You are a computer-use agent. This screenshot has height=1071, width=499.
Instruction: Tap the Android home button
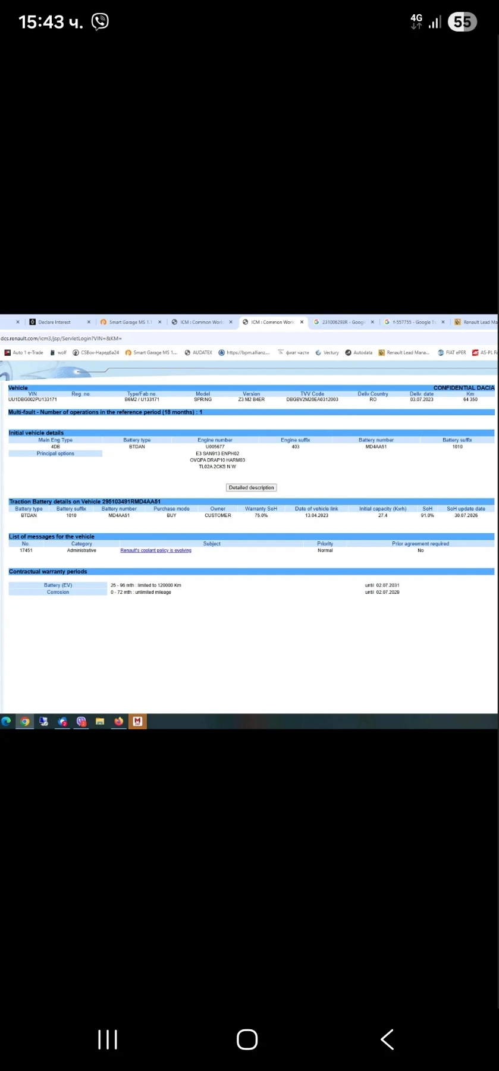(247, 1039)
